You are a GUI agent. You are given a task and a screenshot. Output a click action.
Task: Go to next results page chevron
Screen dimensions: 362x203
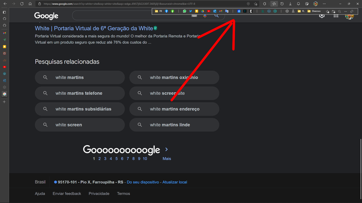[x=166, y=150]
